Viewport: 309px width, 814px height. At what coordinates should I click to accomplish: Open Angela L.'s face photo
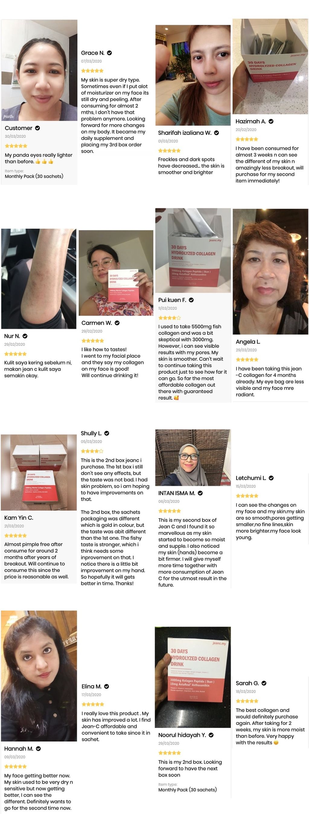(x=270, y=272)
